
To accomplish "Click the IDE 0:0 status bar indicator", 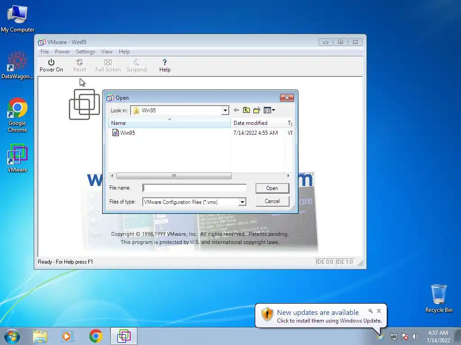I will [x=325, y=262].
